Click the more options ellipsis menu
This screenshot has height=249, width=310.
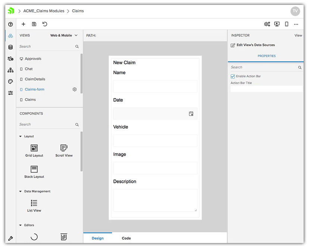pyautogui.click(x=296, y=24)
